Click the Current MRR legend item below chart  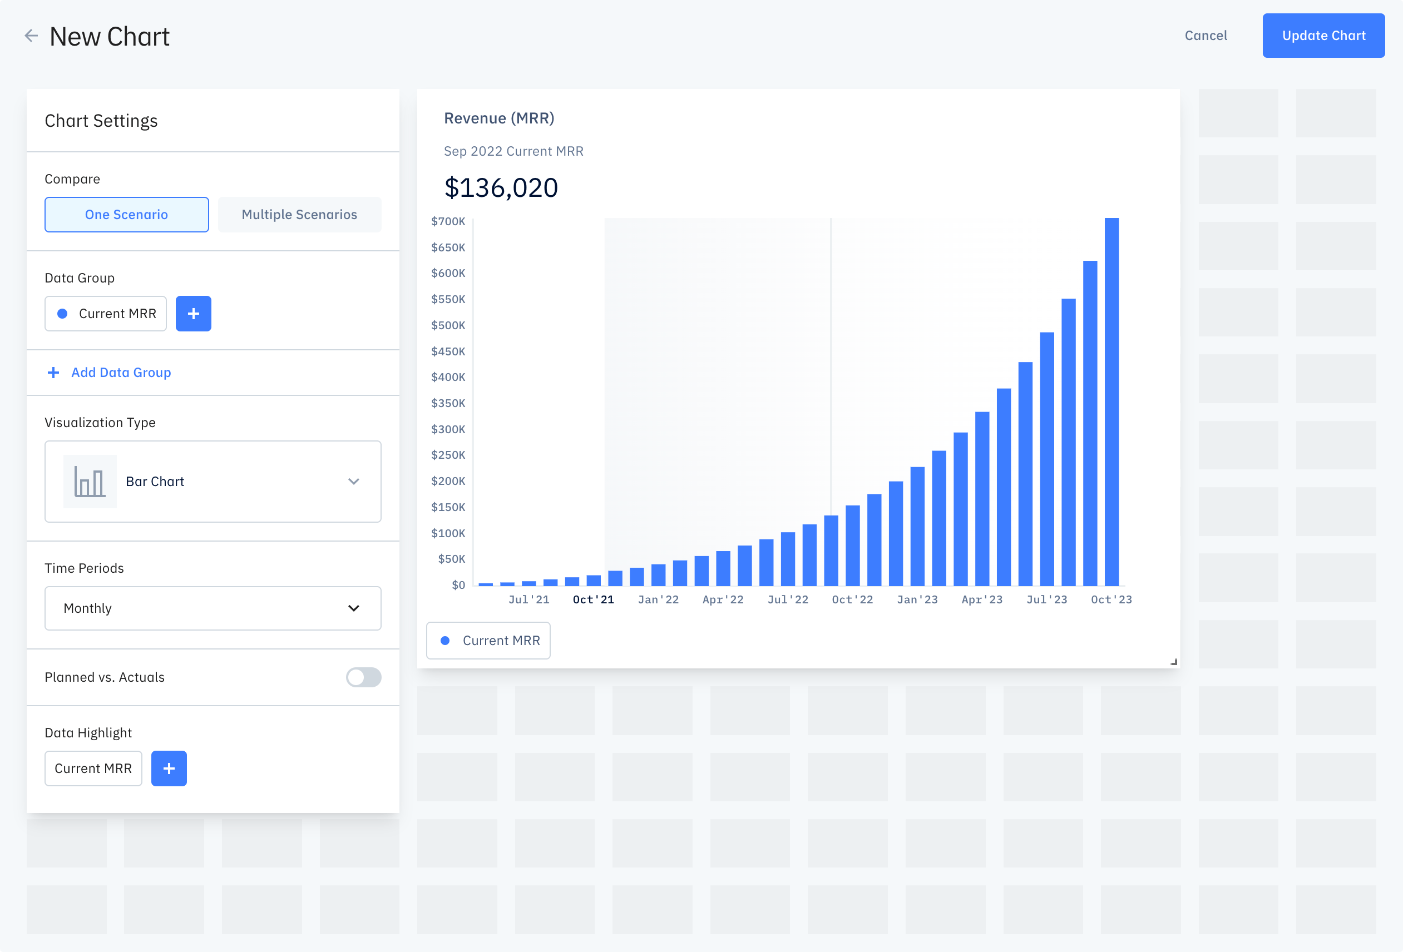488,641
